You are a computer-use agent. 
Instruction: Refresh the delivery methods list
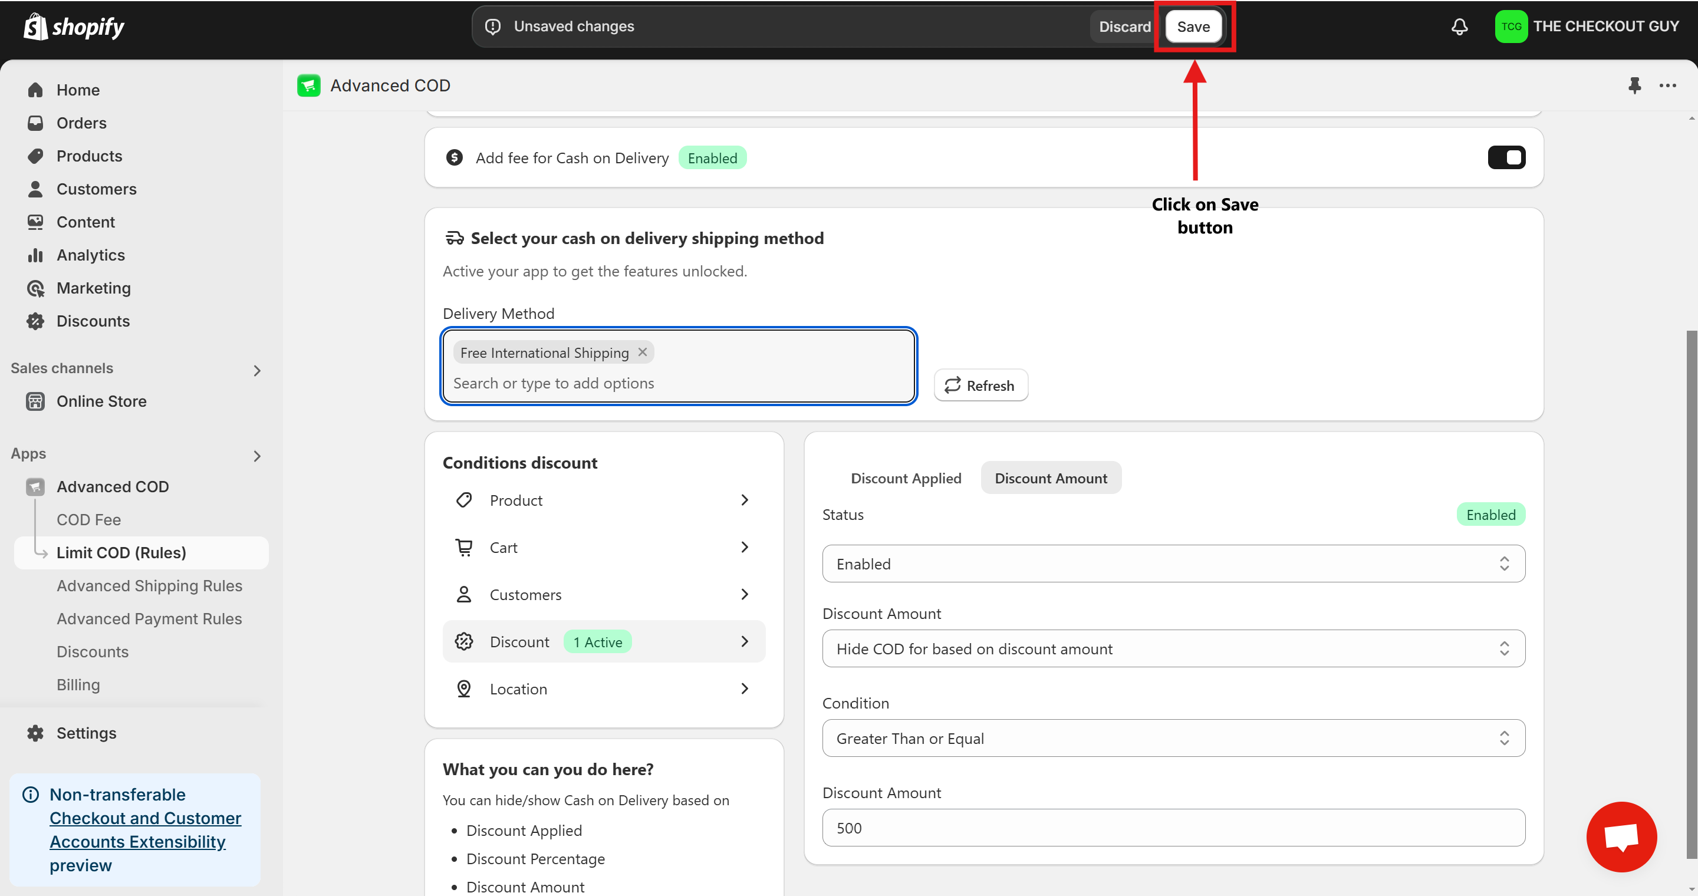click(981, 386)
